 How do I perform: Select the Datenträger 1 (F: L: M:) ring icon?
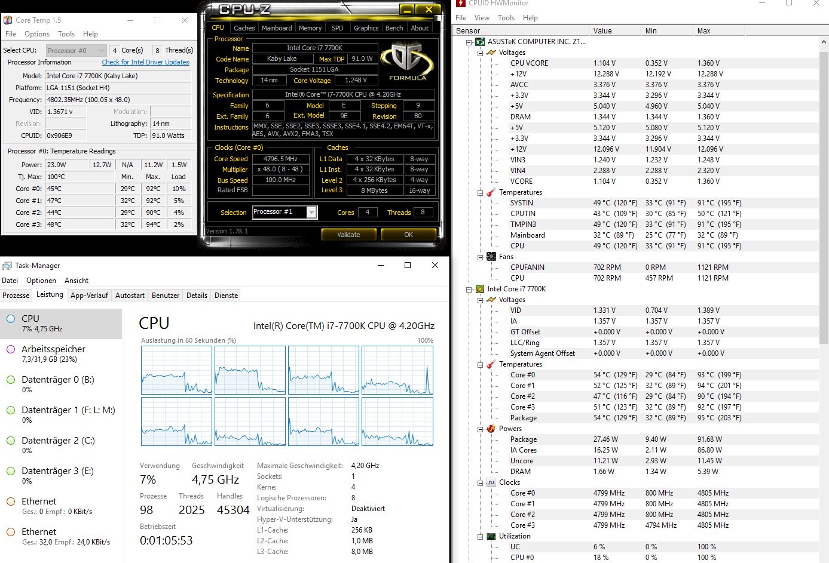pos(11,410)
